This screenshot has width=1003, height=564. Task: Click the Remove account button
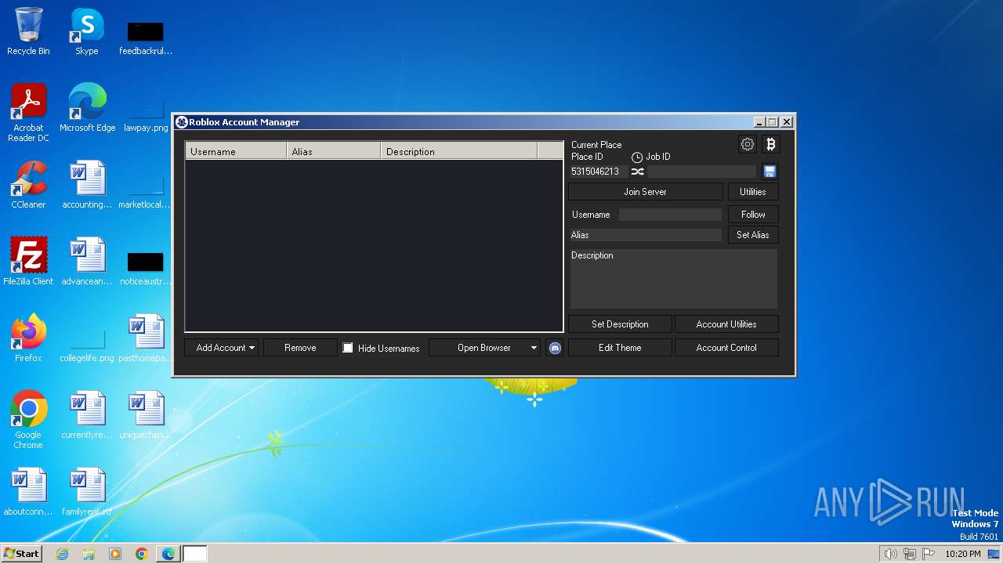tap(300, 348)
